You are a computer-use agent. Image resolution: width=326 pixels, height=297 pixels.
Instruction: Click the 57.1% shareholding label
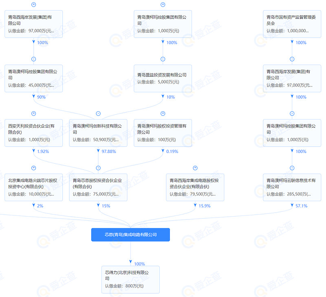(302, 206)
